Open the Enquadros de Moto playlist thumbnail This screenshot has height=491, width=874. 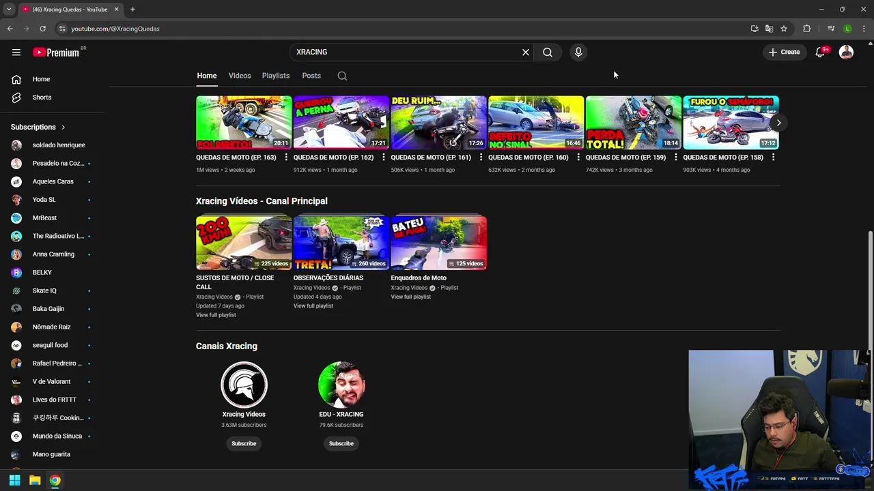point(438,243)
